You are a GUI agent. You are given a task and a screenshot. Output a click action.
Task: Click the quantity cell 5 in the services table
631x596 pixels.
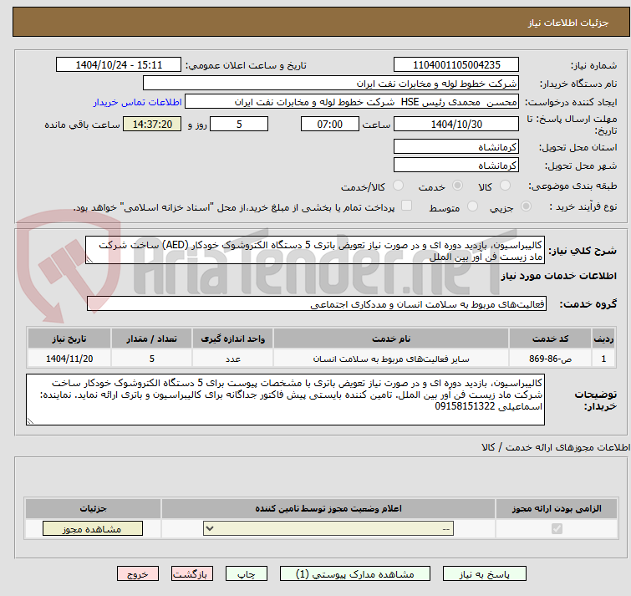(152, 358)
